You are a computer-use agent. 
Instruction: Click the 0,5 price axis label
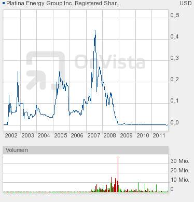coord(175,15)
